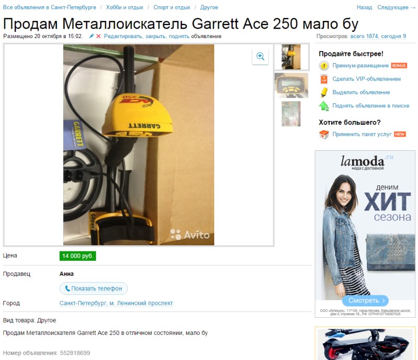418x360 pixels.
Task: Click the orange NEW badge
Action: coord(400,134)
